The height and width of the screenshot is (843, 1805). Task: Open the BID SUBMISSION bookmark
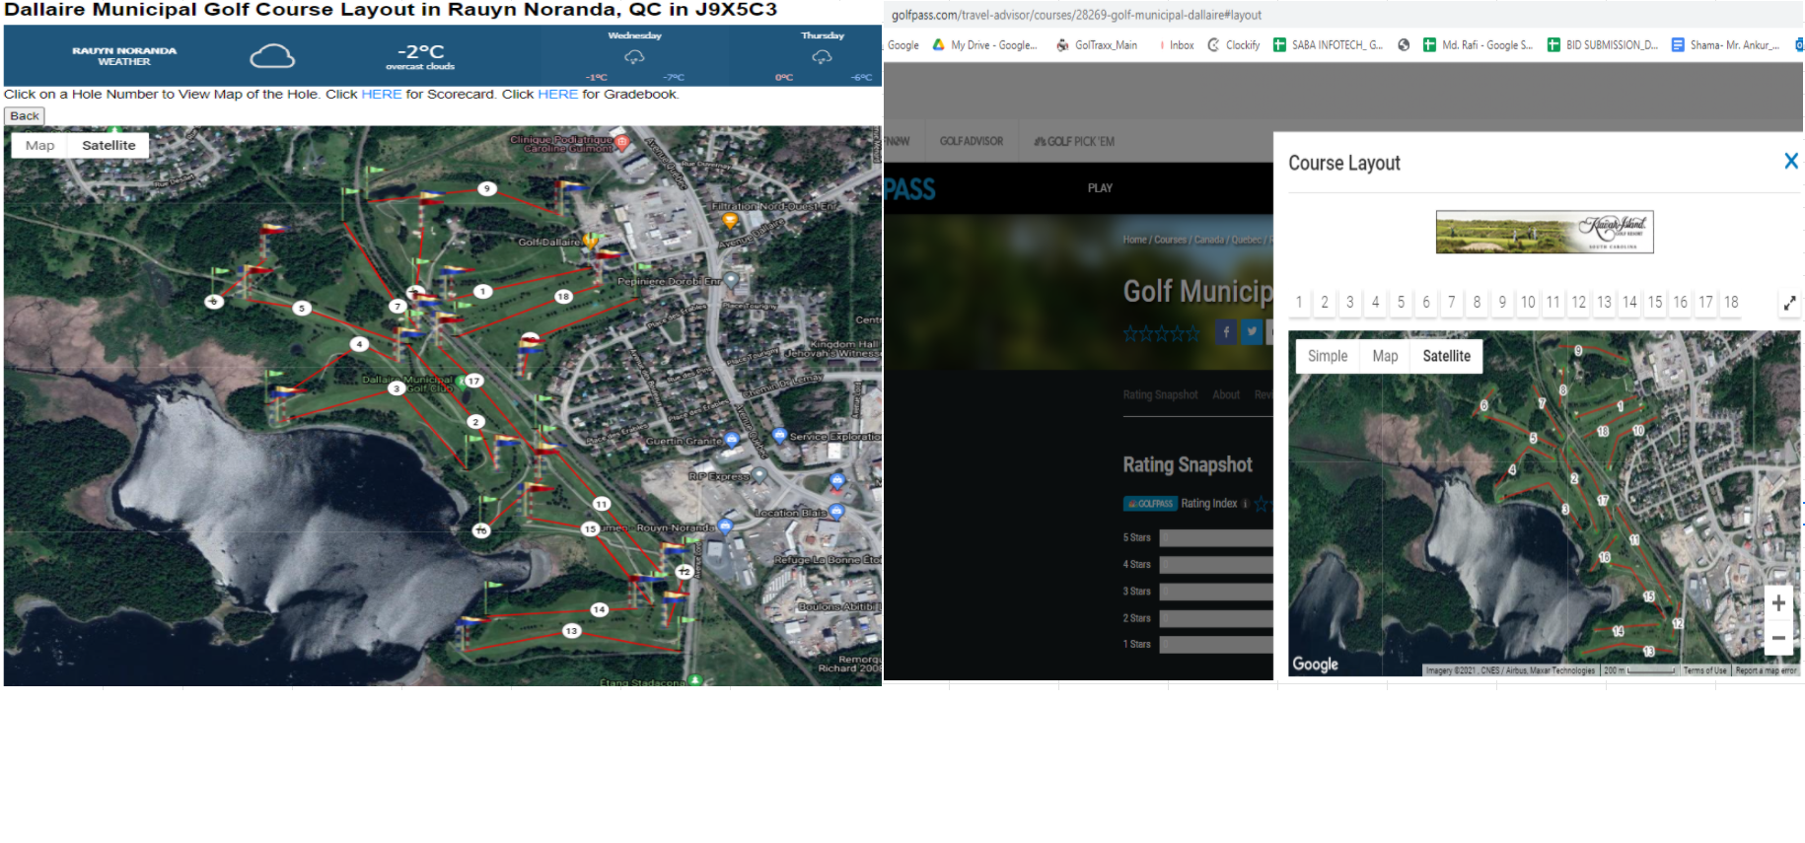(x=1603, y=44)
